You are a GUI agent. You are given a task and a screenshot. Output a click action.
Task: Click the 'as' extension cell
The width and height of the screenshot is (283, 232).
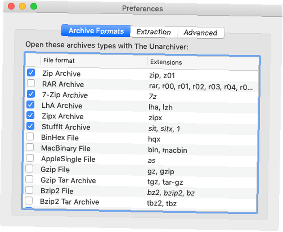tap(151, 161)
